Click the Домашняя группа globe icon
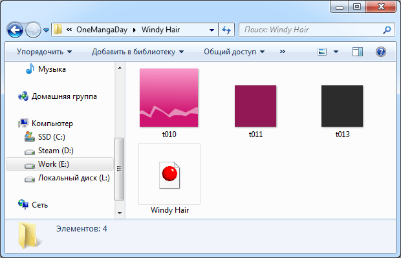The width and height of the screenshot is (401, 258). pos(23,96)
